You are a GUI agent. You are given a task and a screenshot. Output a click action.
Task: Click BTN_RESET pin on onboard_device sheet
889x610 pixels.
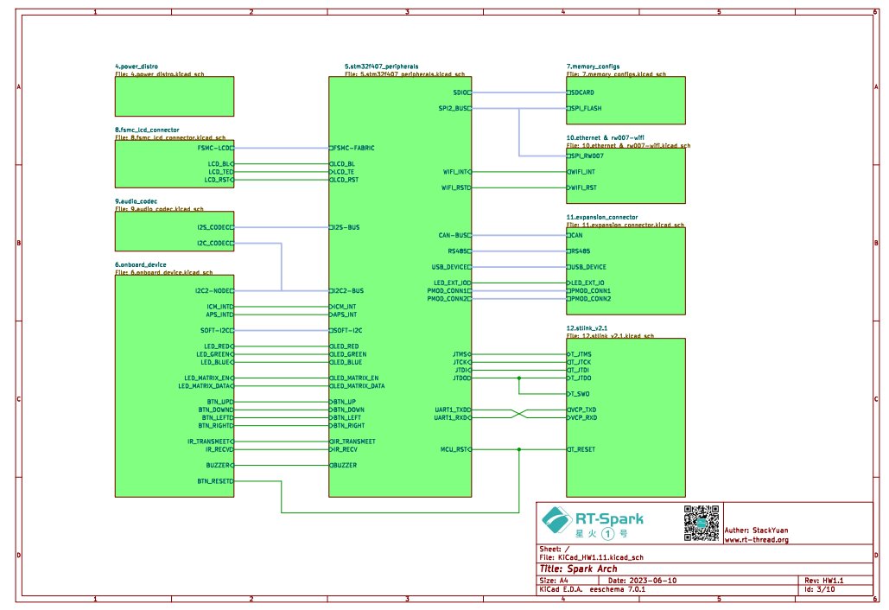[215, 480]
